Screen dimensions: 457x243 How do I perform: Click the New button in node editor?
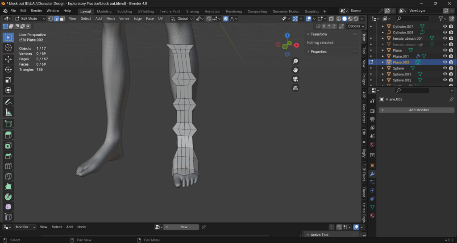[x=184, y=227]
